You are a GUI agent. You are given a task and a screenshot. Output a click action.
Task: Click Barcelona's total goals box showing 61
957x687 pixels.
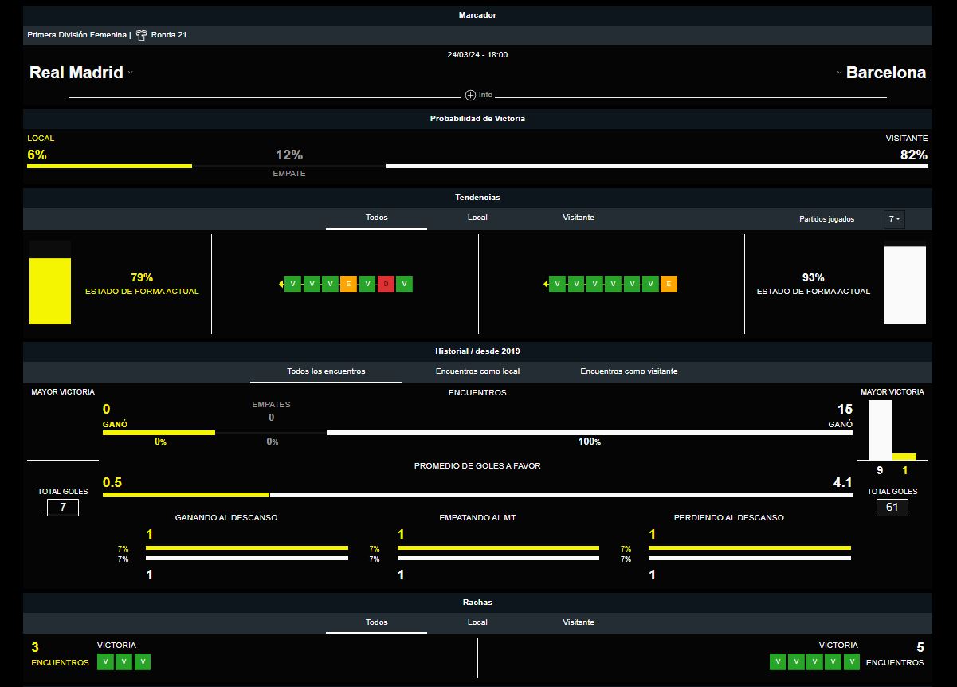(x=892, y=507)
